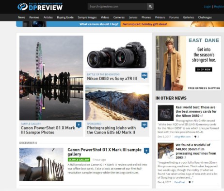Click SHOP NOW in East Dane ad
This screenshot has height=191, width=224.
click(204, 69)
